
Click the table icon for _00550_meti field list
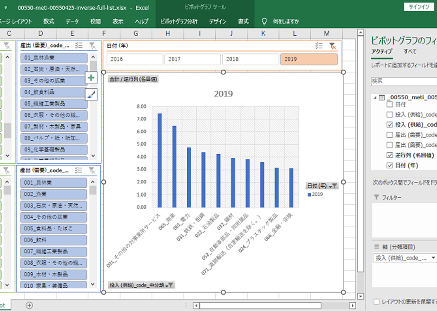pyautogui.click(x=382, y=97)
